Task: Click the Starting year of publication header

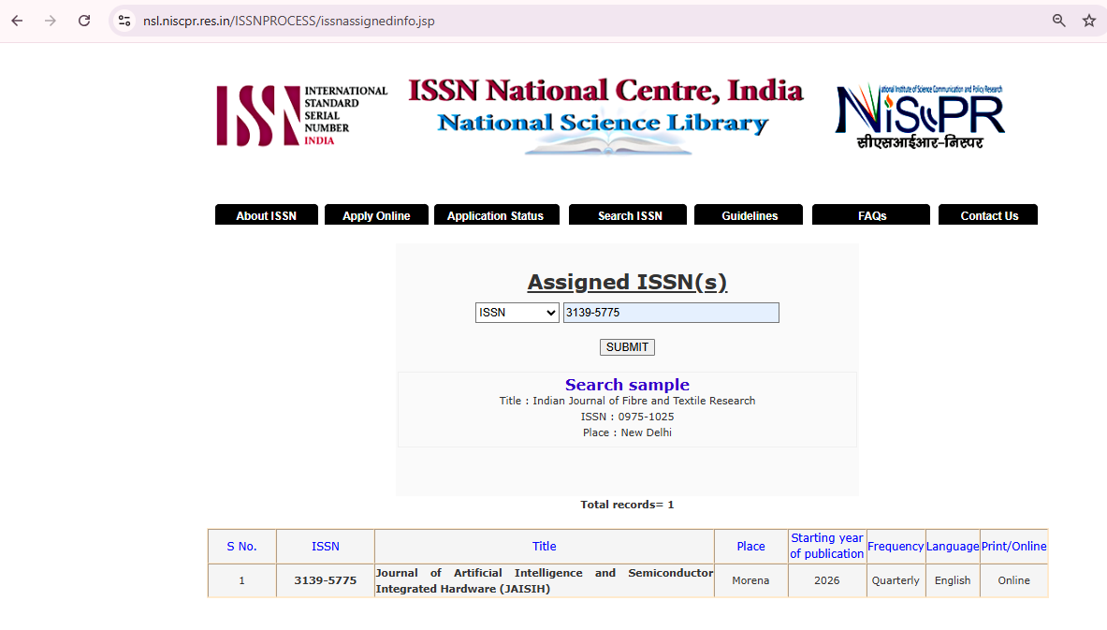Action: click(826, 546)
